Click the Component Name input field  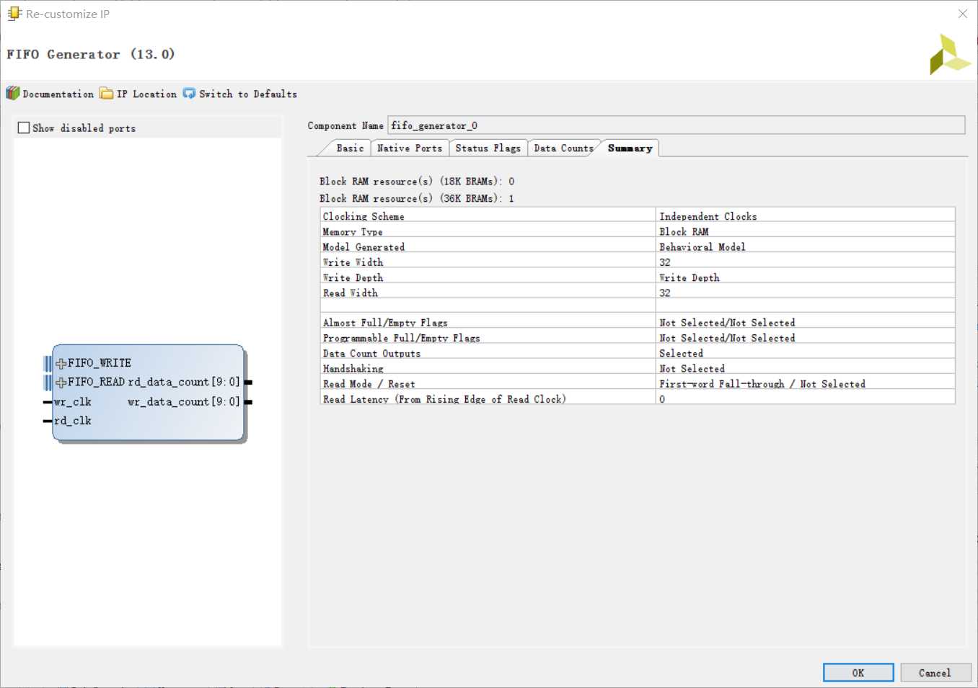pyautogui.click(x=676, y=125)
